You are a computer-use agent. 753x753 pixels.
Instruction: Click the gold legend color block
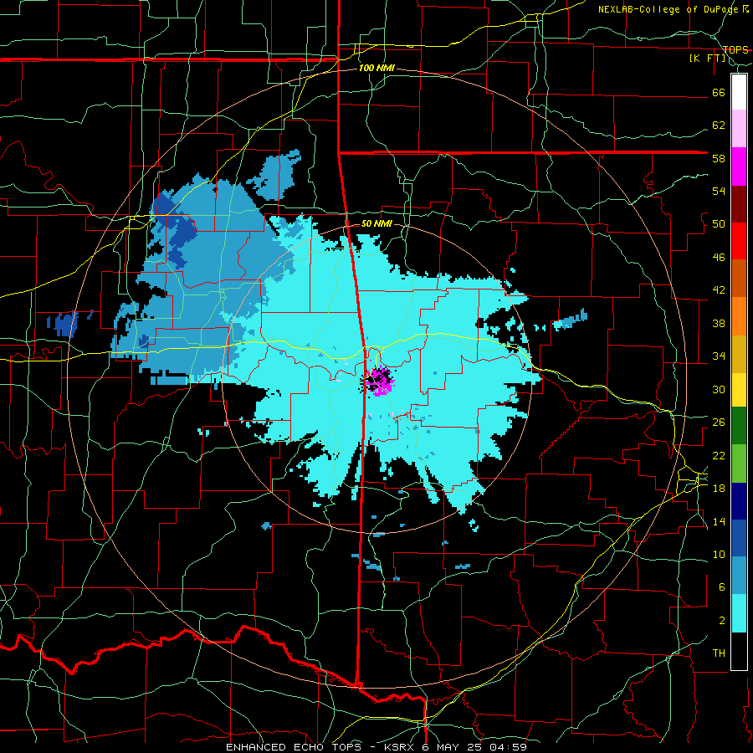[739, 354]
